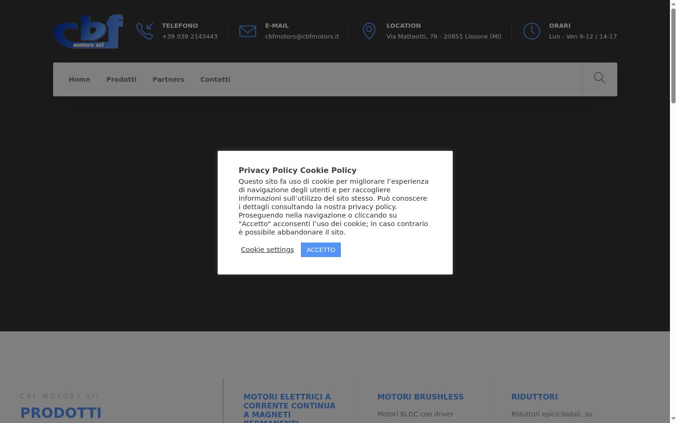The height and width of the screenshot is (423, 677).
Task: Click the scrollbar down arrow
Action: tap(673, 419)
